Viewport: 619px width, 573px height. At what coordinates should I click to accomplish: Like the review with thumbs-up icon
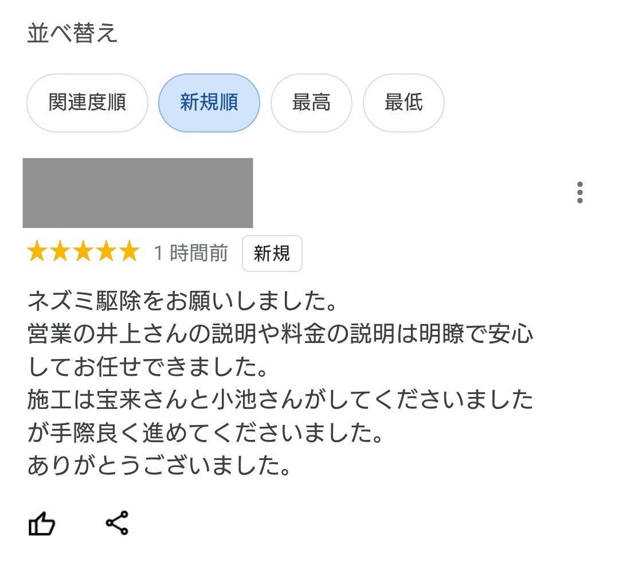tap(42, 524)
